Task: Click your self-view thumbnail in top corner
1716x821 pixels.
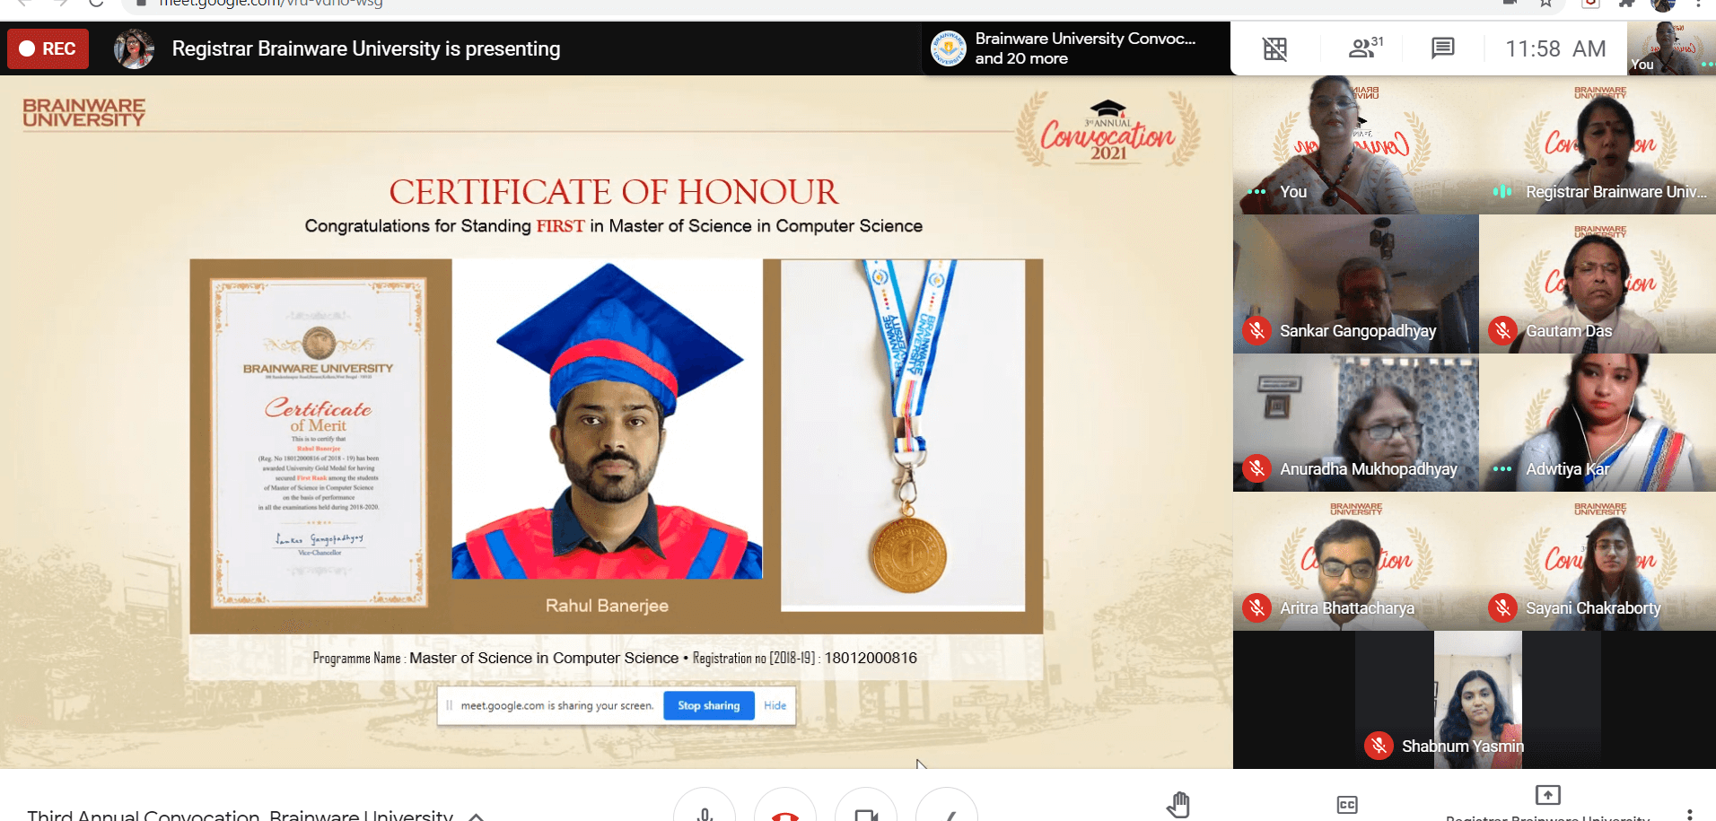Action: click(1671, 48)
